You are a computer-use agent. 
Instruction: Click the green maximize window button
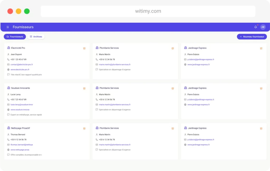27,11
